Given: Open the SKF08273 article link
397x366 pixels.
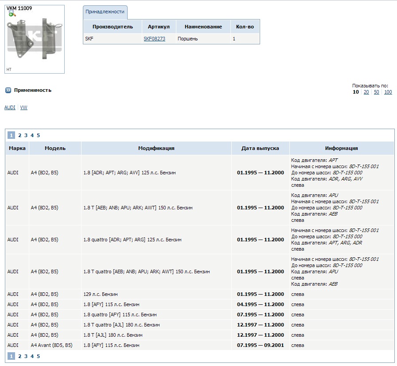Looking at the screenshot, I should coord(155,39).
